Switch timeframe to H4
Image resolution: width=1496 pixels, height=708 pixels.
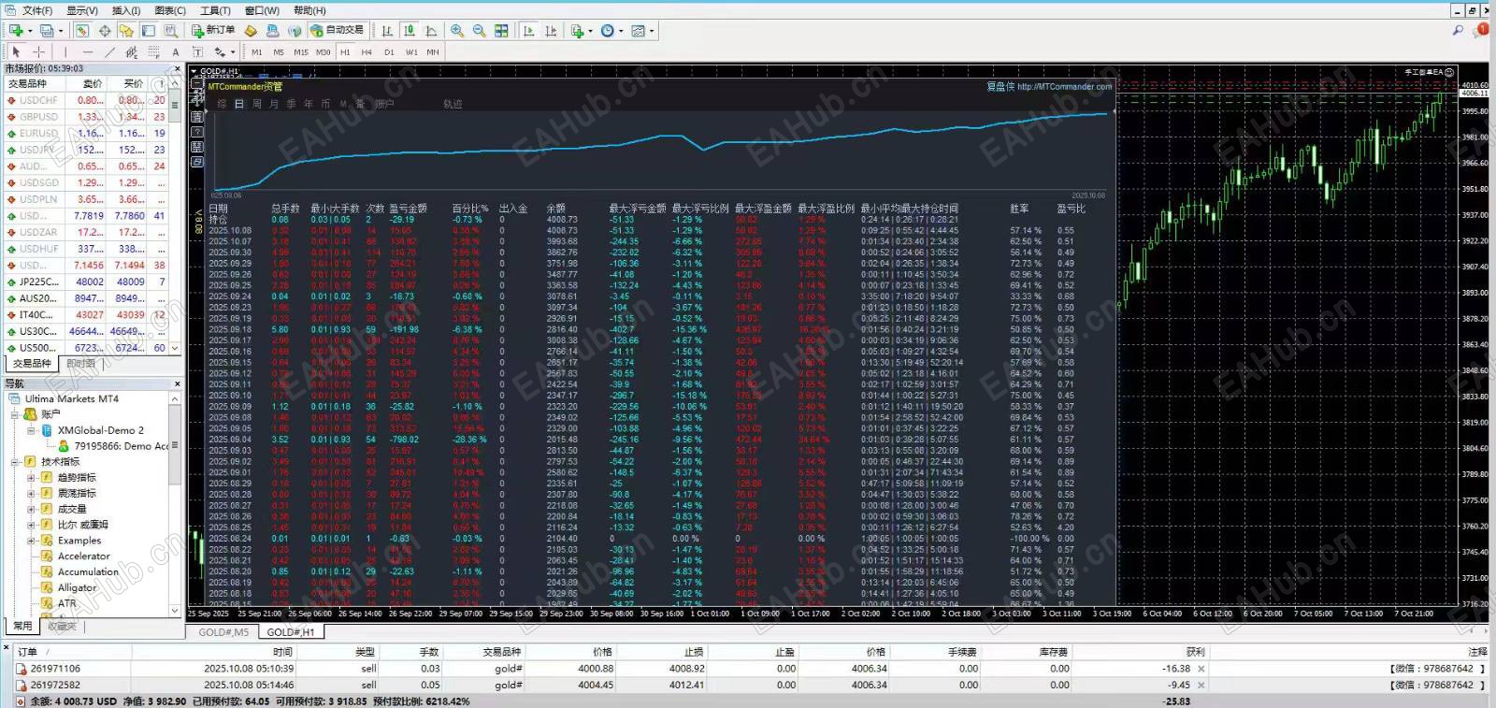pos(367,52)
